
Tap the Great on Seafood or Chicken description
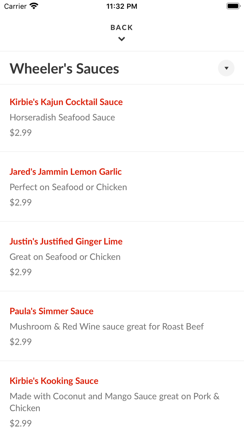(x=65, y=257)
